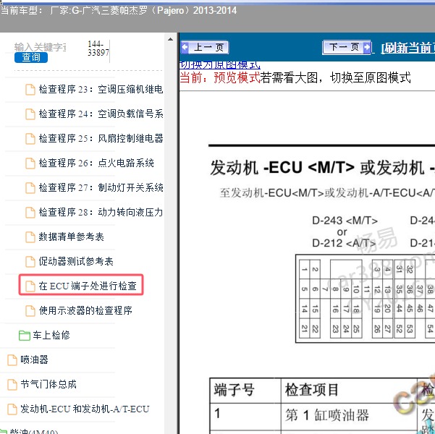Screen dimensions: 435x434
Task: Click 检查项目 table header
Action: (350, 390)
